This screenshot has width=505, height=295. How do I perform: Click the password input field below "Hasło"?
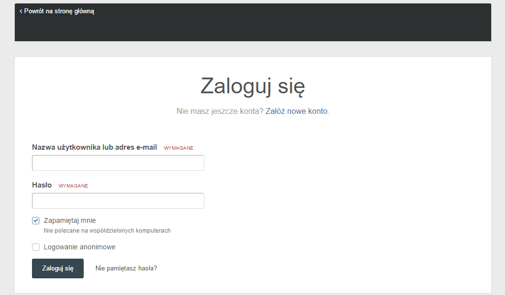click(x=118, y=200)
